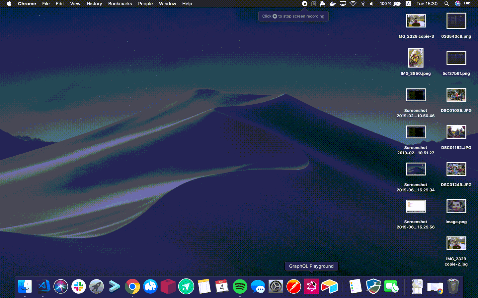Image resolution: width=478 pixels, height=298 pixels.
Task: Open Notification Center
Action: pyautogui.click(x=467, y=4)
